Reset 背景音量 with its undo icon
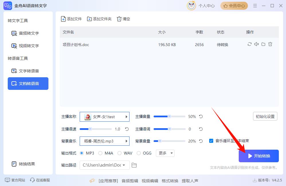 point(201,141)
